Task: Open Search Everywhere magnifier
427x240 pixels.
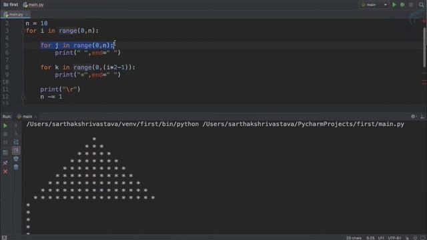Action: pyautogui.click(x=421, y=5)
